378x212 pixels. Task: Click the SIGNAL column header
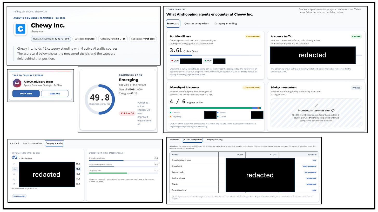[175, 154]
